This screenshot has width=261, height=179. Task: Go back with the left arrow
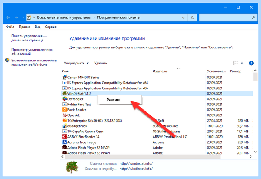click(8, 17)
